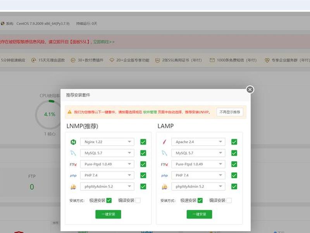
Task: Open the LNMP phpMyAdmin 5.2 dropdown
Action: pos(107,186)
